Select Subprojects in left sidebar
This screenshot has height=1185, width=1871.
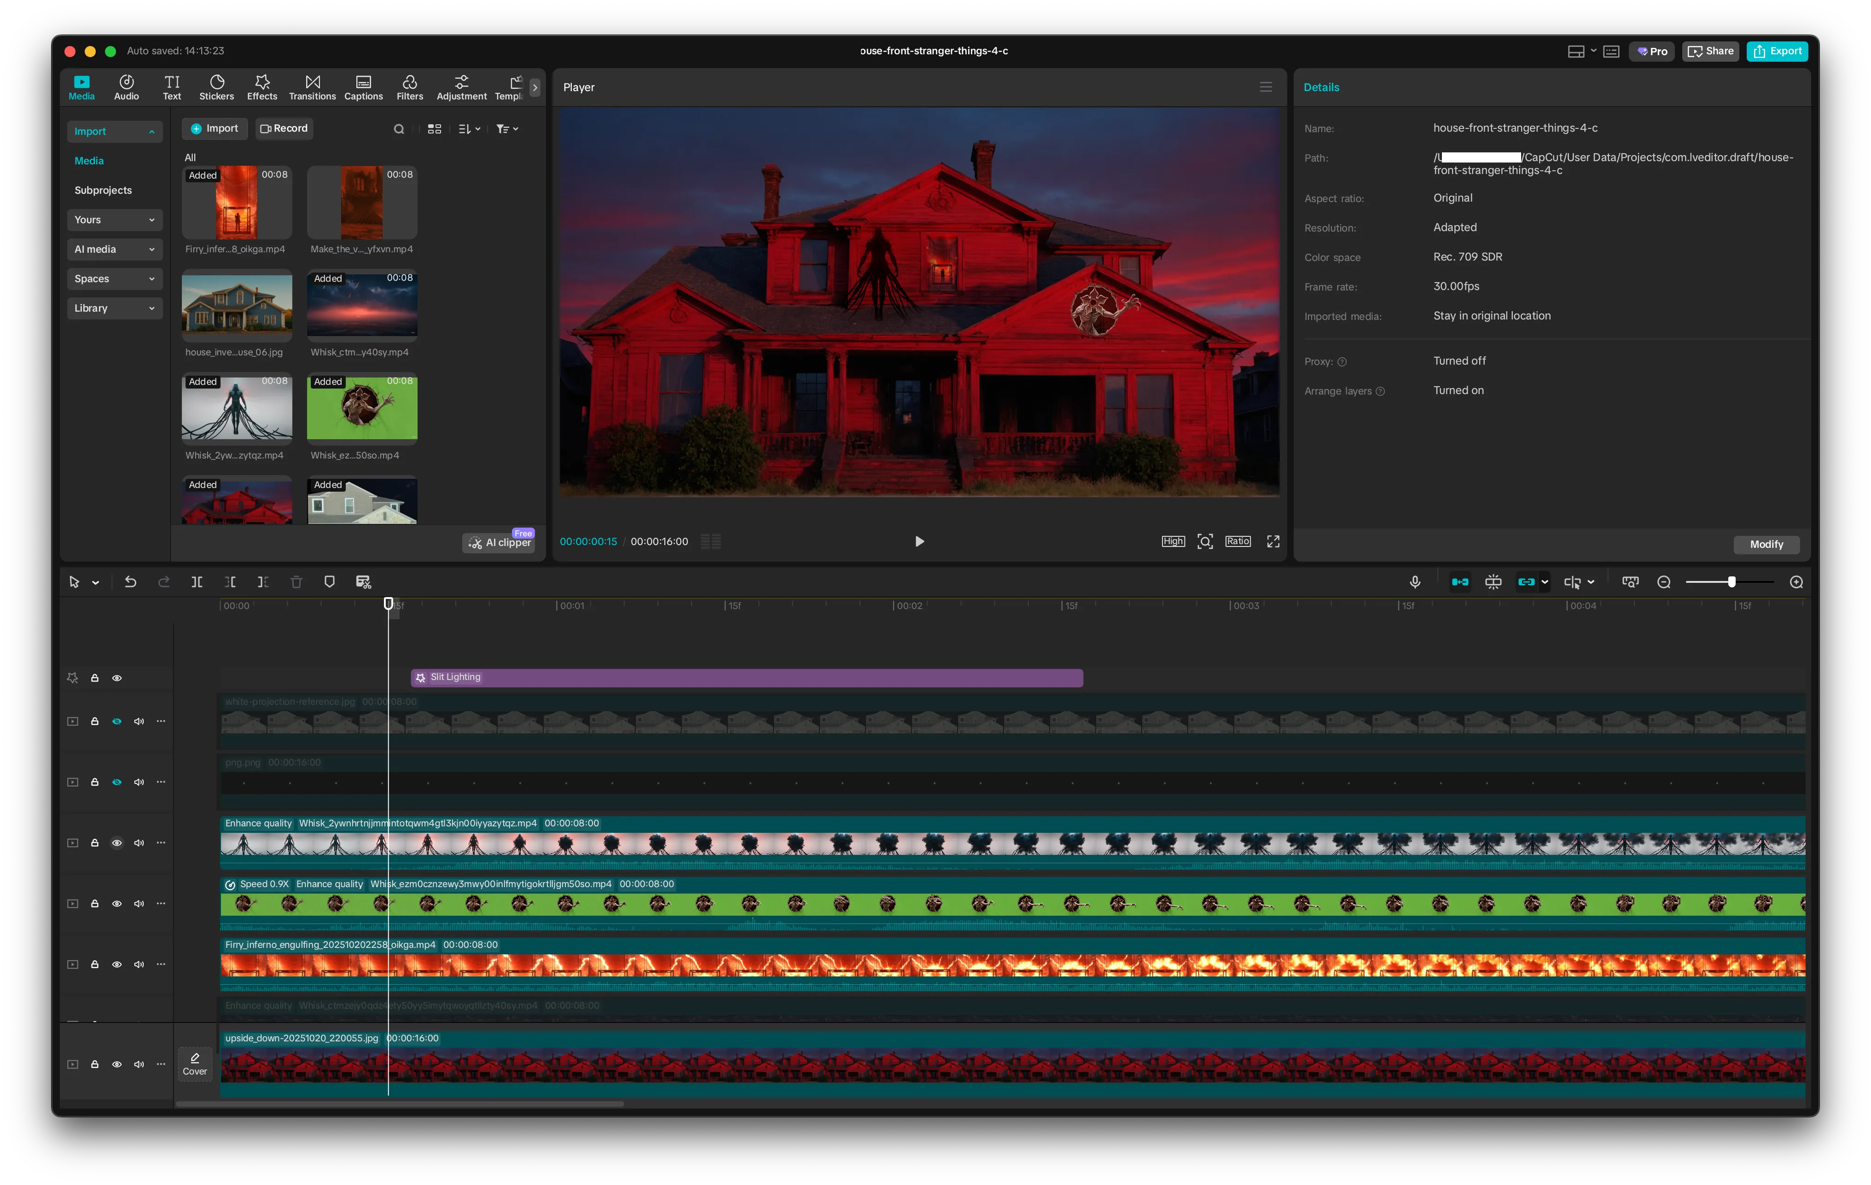coord(103,191)
